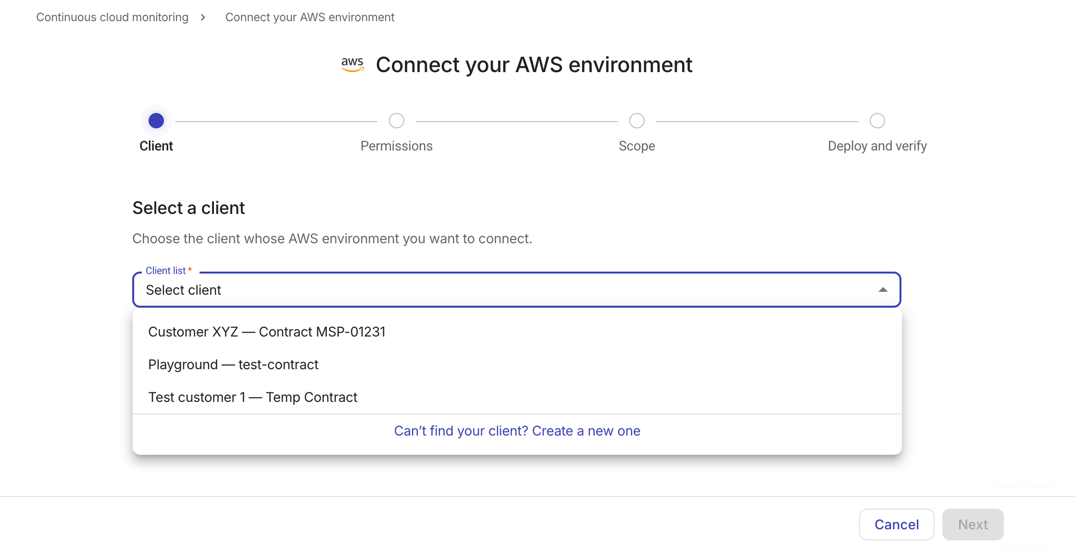Click the Cancel button
Image resolution: width=1075 pixels, height=549 pixels.
click(897, 524)
